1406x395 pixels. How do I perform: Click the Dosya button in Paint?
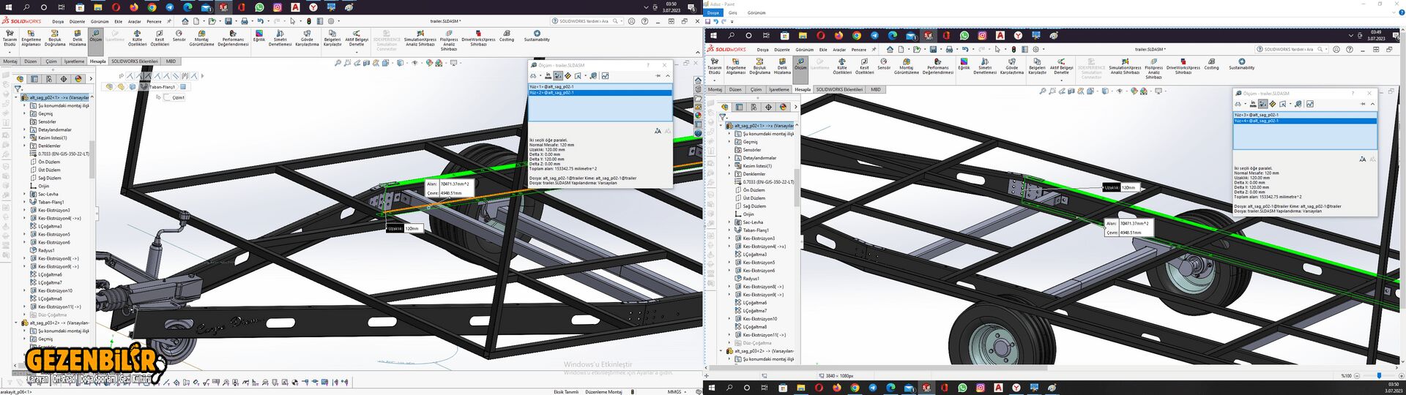(x=713, y=12)
